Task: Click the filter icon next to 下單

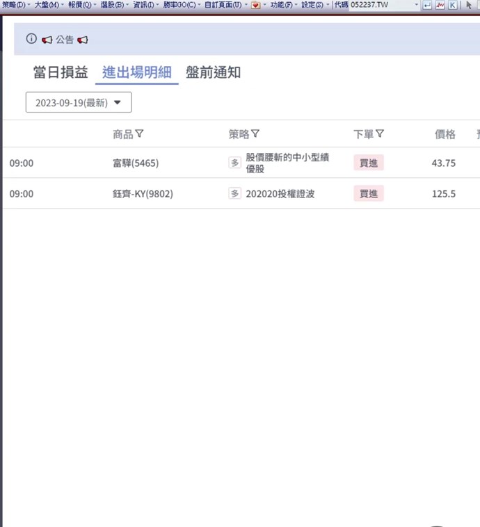Action: point(380,134)
